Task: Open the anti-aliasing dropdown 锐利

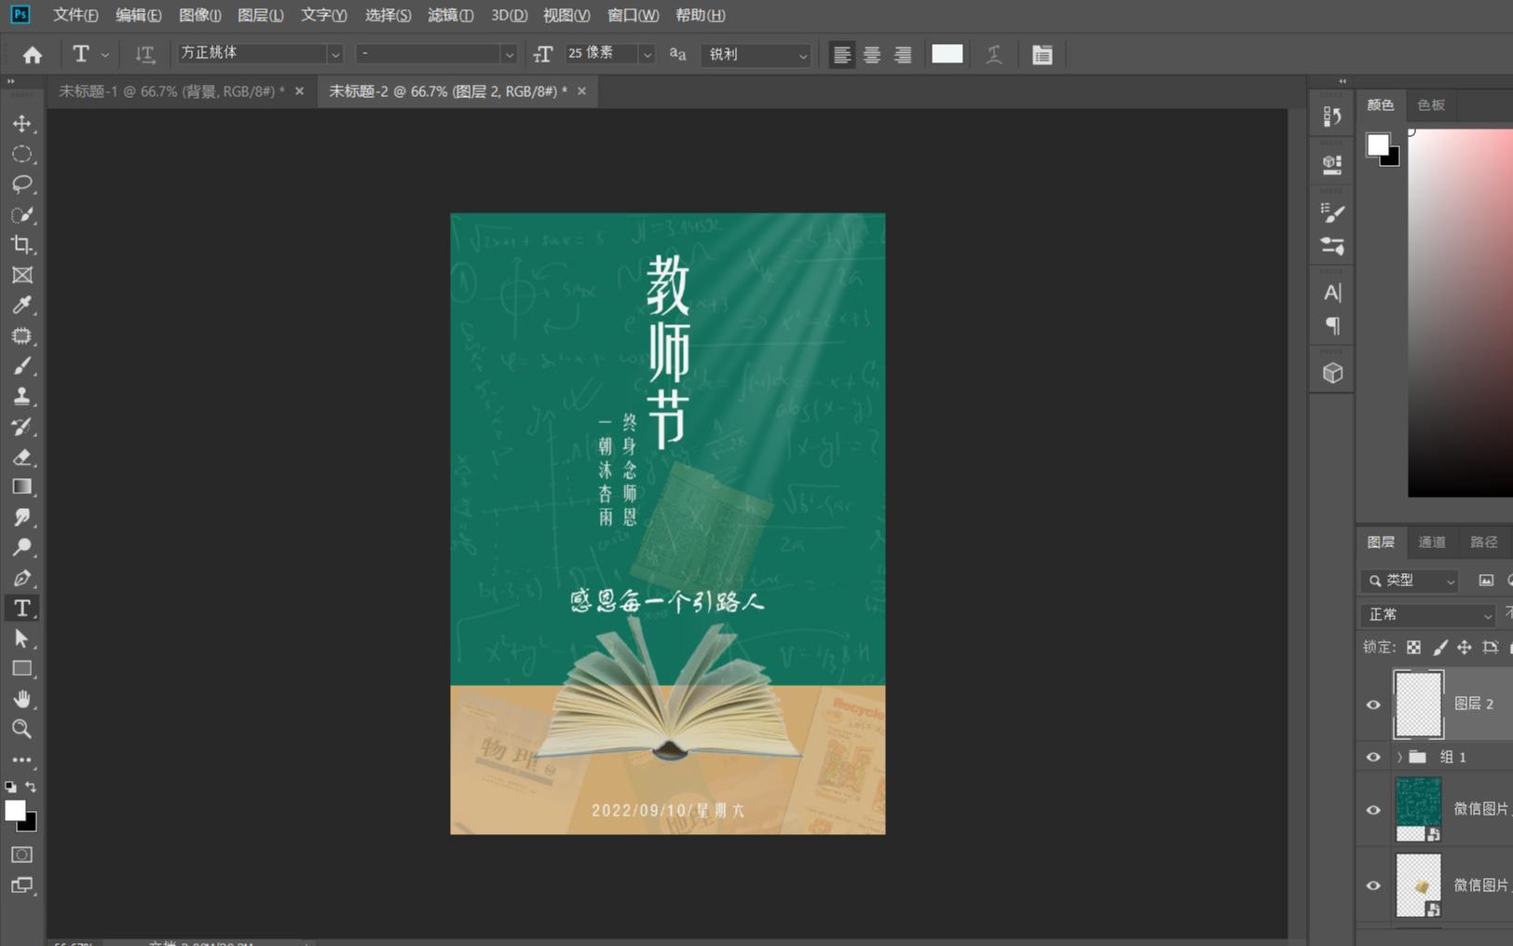Action: pos(756,54)
